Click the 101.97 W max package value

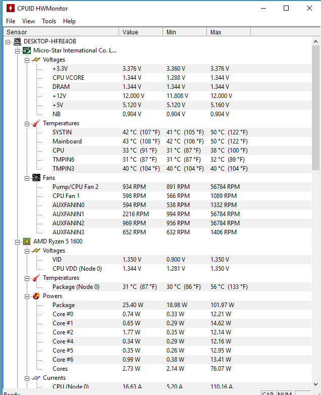click(222, 305)
